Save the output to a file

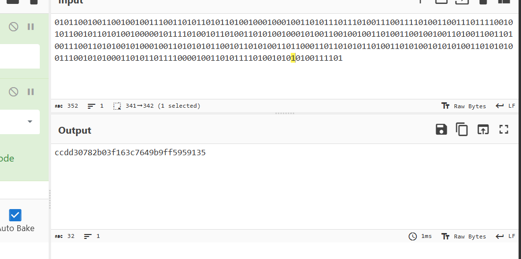[x=441, y=129]
